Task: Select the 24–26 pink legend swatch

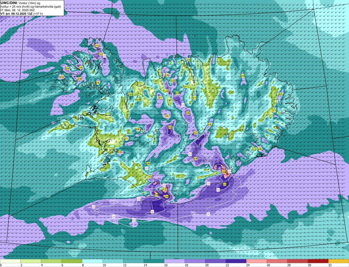Action: (x=257, y=261)
